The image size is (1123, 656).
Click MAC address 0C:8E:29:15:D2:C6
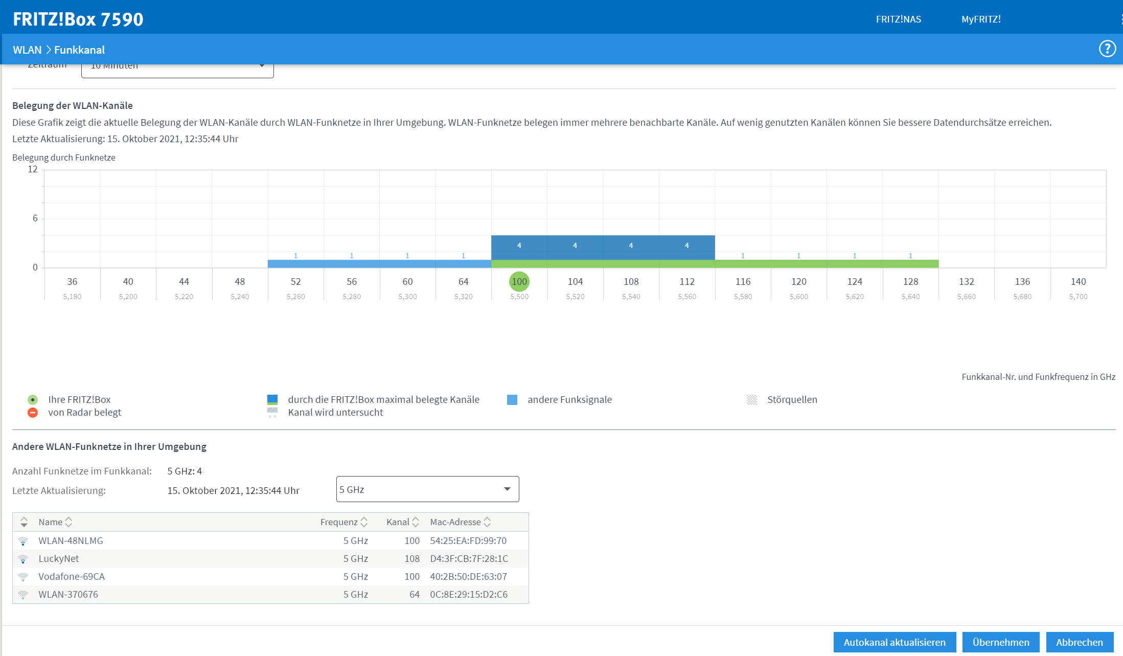pyautogui.click(x=469, y=595)
